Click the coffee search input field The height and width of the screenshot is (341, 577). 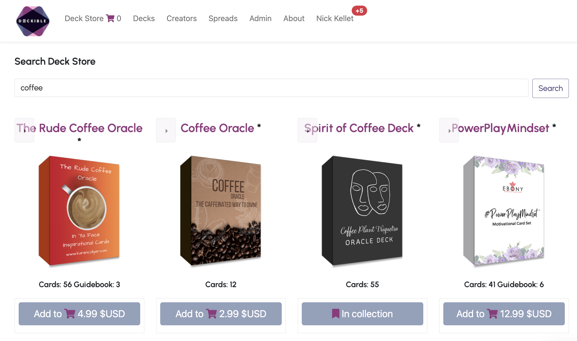271,88
